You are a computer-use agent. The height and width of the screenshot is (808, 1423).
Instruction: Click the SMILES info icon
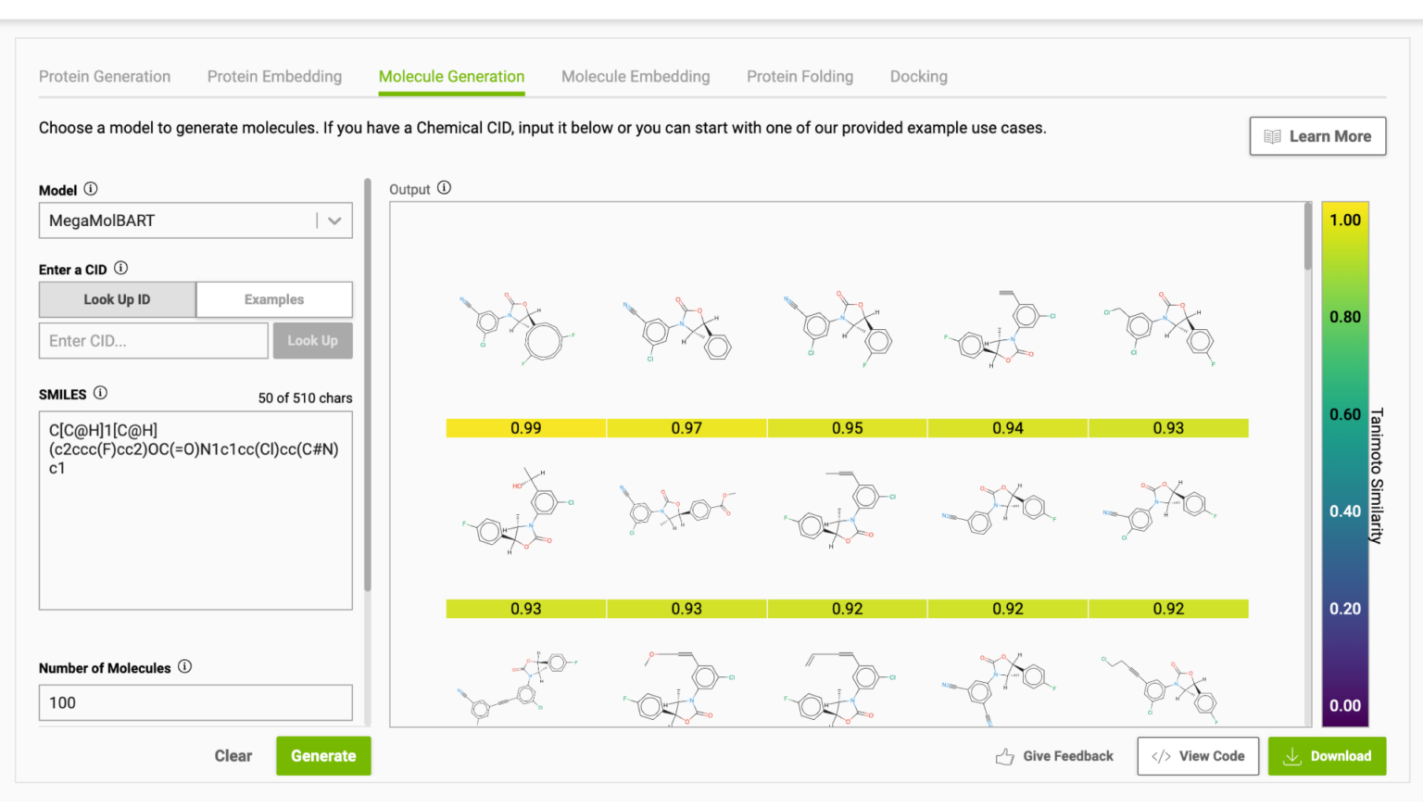102,393
